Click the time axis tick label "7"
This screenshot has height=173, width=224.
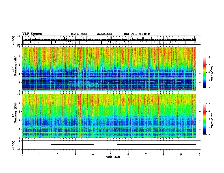pyautogui.click(x=146, y=154)
